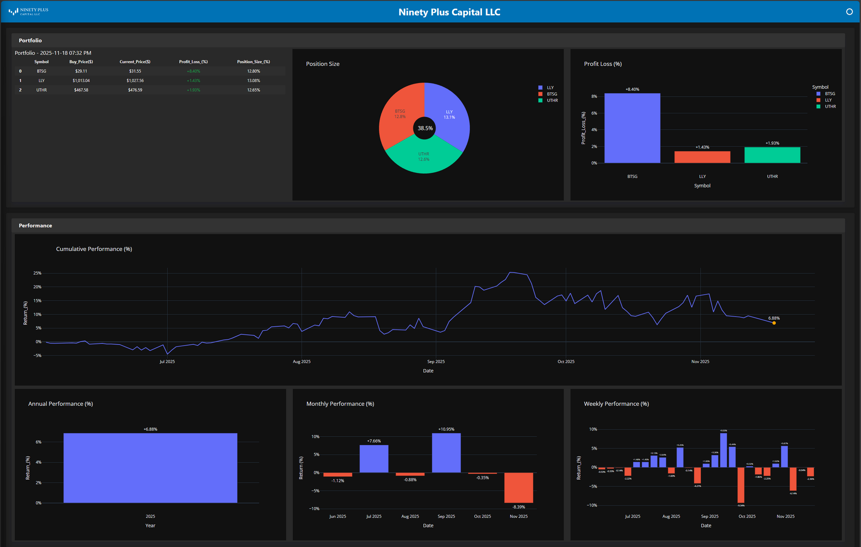This screenshot has height=547, width=861.
Task: Collapse the Performance section header
Action: pos(35,226)
